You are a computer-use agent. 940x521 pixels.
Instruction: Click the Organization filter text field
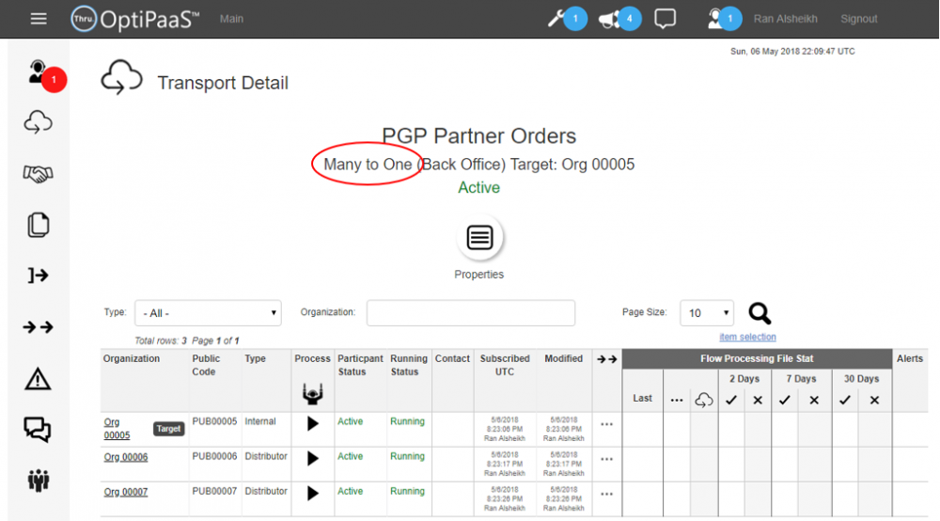(470, 313)
